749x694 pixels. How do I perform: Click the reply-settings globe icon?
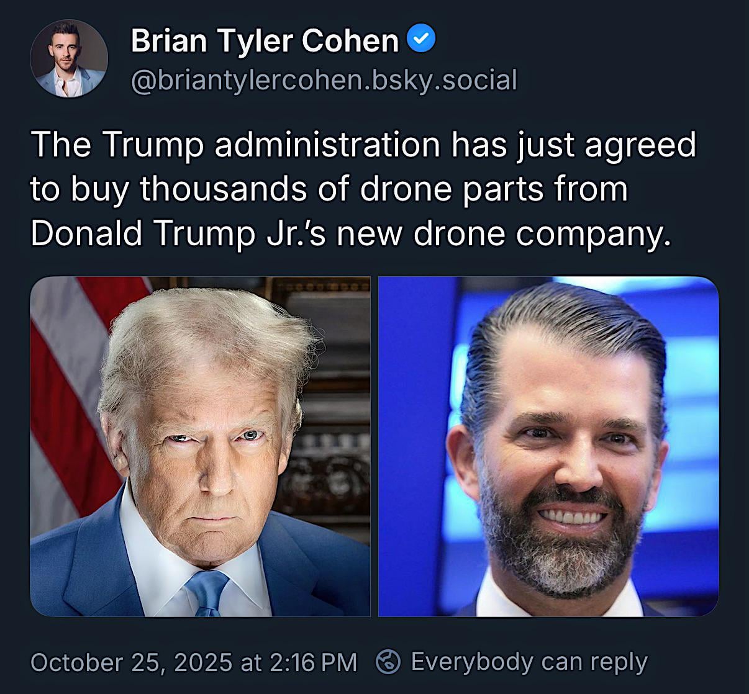pos(389,661)
